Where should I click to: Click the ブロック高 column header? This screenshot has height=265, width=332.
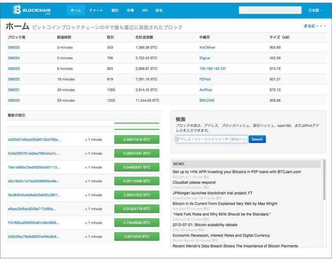tap(17, 37)
